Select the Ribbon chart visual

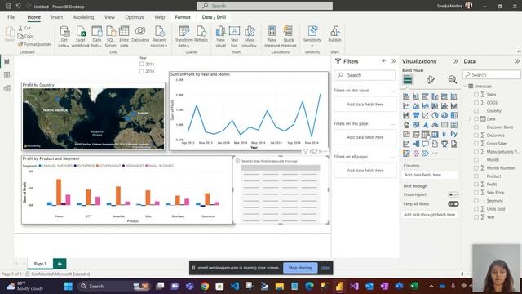pyautogui.click(x=453, y=106)
